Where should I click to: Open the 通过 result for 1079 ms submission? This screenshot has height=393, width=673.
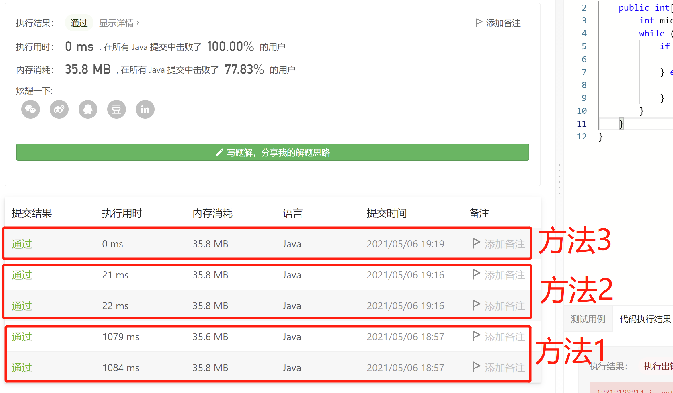click(22, 337)
